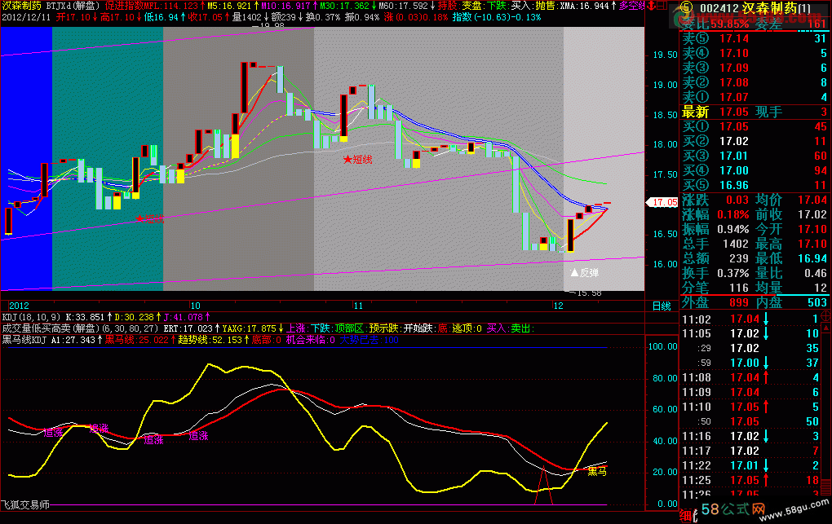Click the J:41.078 value label
Image resolution: width=832 pixels, height=524 pixels.
pyautogui.click(x=183, y=317)
